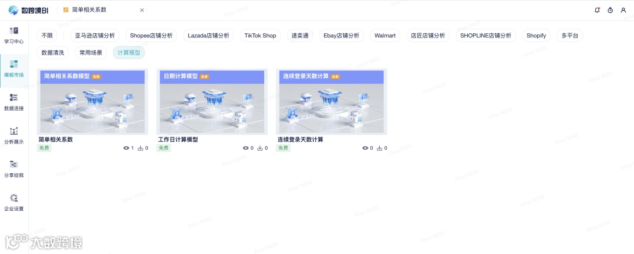Filter by Shopify
634x254 pixels.
537,36
